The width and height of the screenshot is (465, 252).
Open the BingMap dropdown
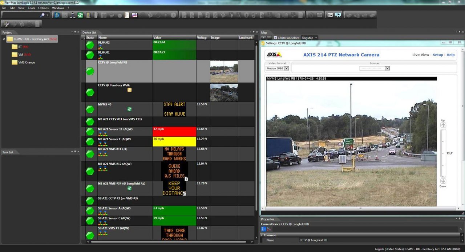[309, 38]
